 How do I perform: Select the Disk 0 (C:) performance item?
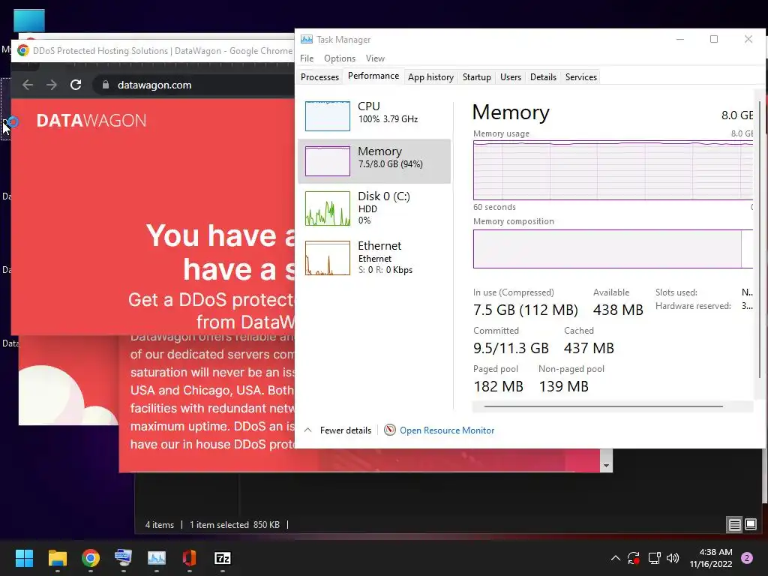[x=374, y=208]
